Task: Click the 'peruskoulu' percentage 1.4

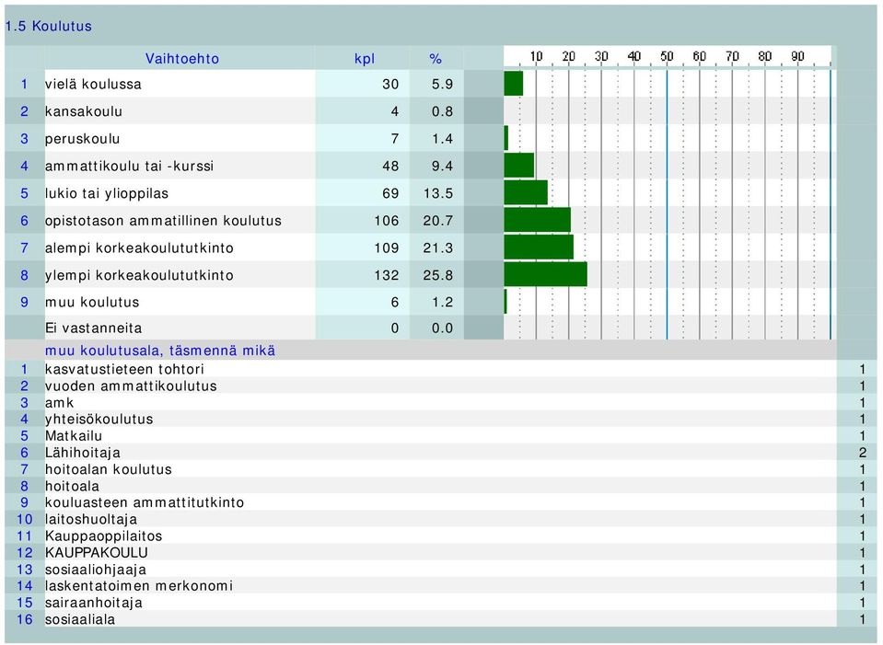Action: click(442, 138)
